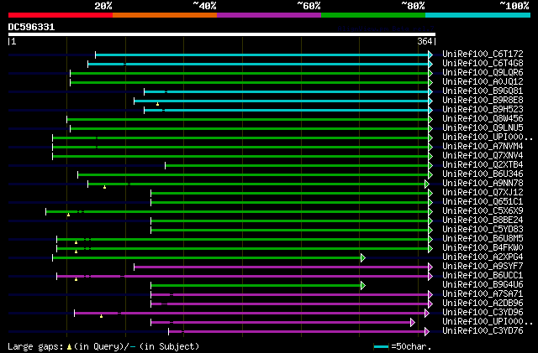Click the arrowhead ending the UniRef100_C6T172 alignment
The image size is (538, 353).
[x=430, y=55]
